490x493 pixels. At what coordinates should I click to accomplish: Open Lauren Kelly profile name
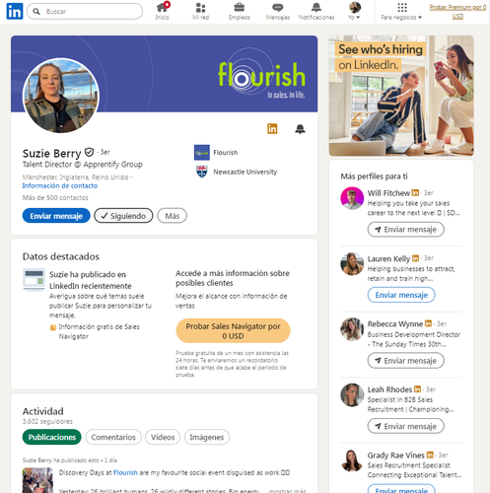tap(388, 258)
